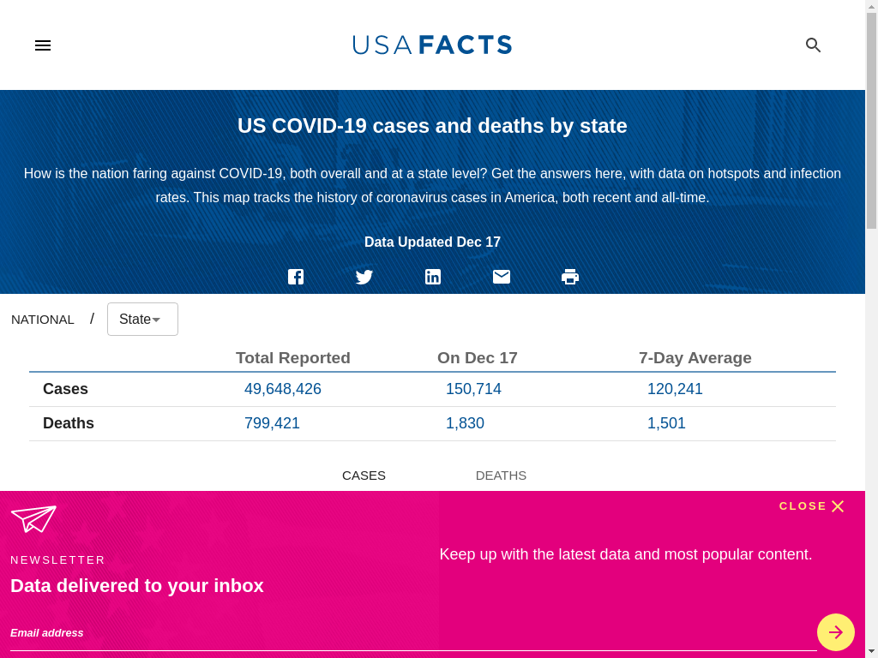The height and width of the screenshot is (658, 878).
Task: Submit newsletter email with arrow button
Action: [835, 632]
